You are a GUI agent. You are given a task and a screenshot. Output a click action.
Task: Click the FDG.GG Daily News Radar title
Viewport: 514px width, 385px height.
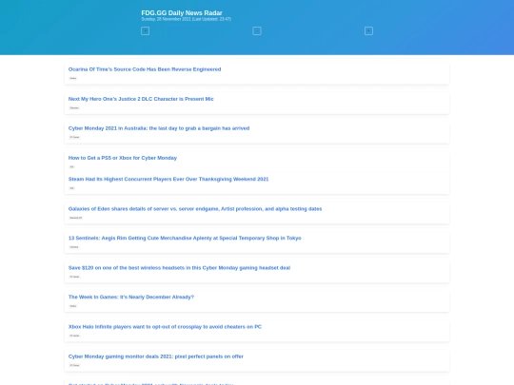(x=182, y=12)
